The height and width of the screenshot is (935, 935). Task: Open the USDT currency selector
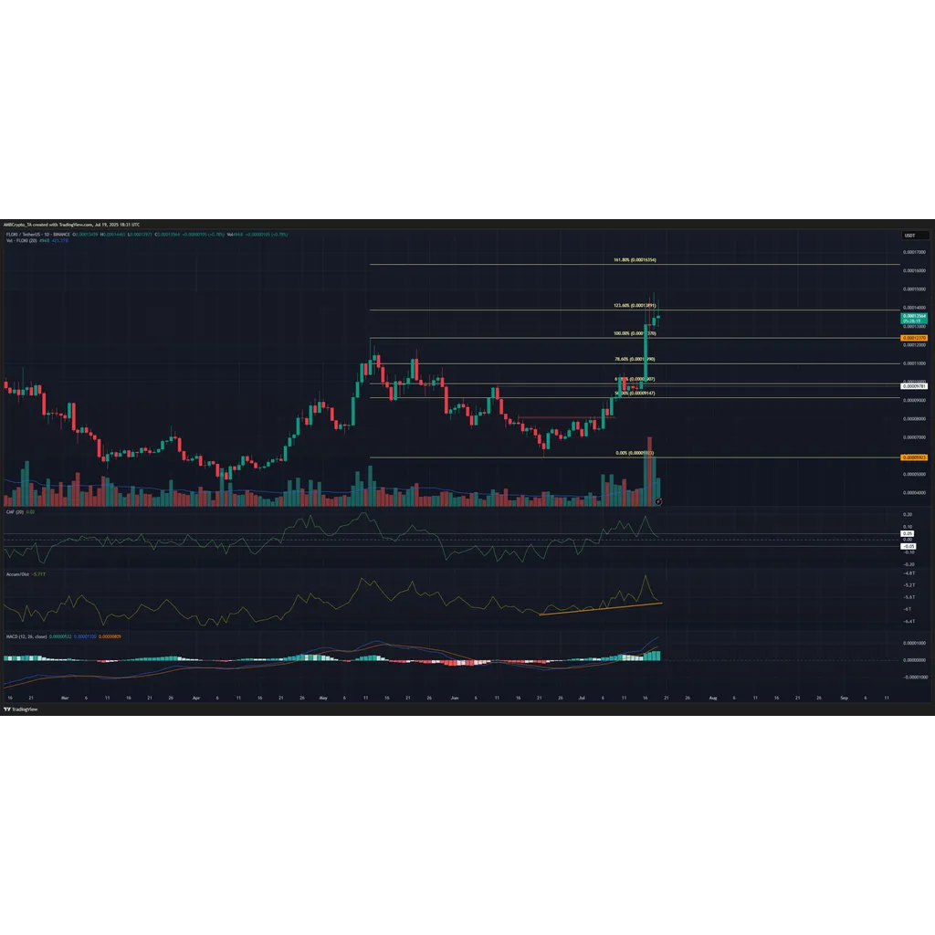click(x=915, y=235)
